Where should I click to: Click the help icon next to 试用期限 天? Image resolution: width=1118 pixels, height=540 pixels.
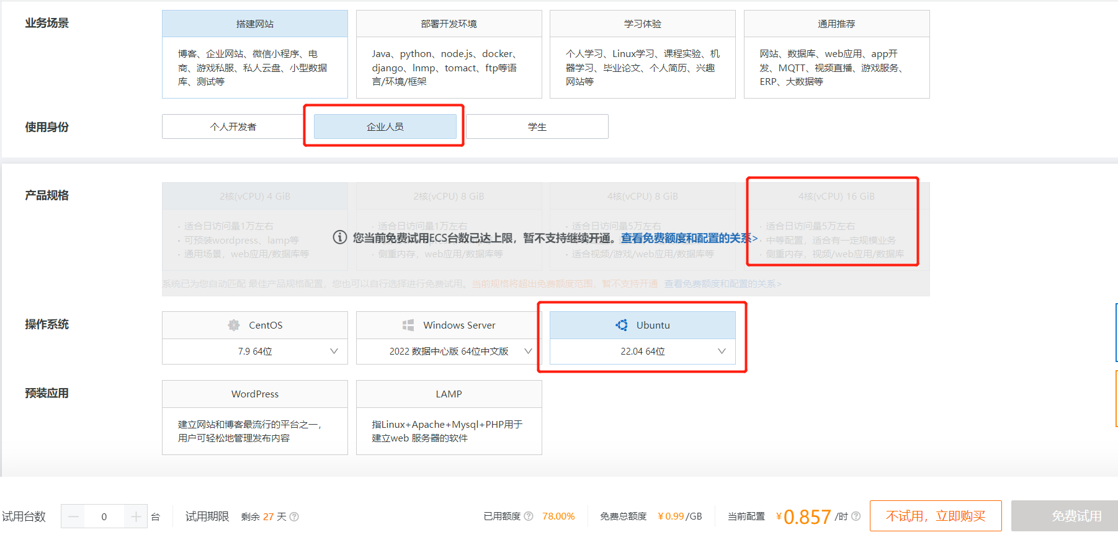point(294,516)
